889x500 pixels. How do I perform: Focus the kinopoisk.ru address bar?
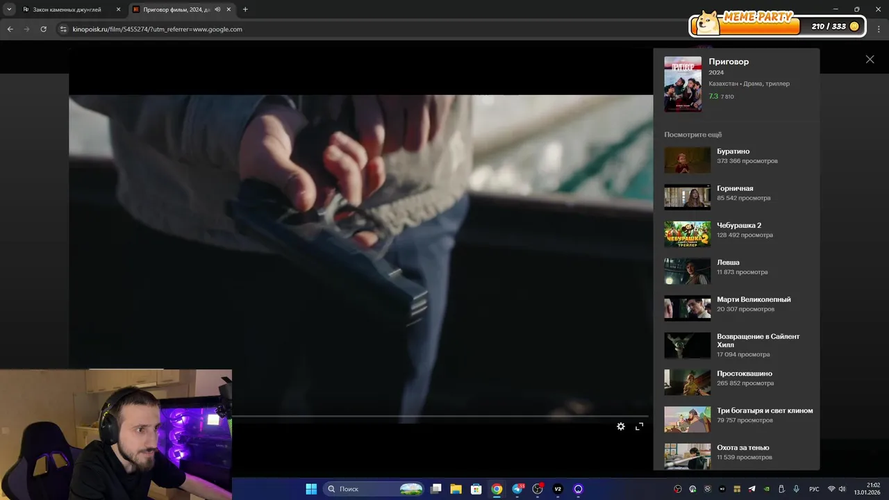pyautogui.click(x=157, y=29)
